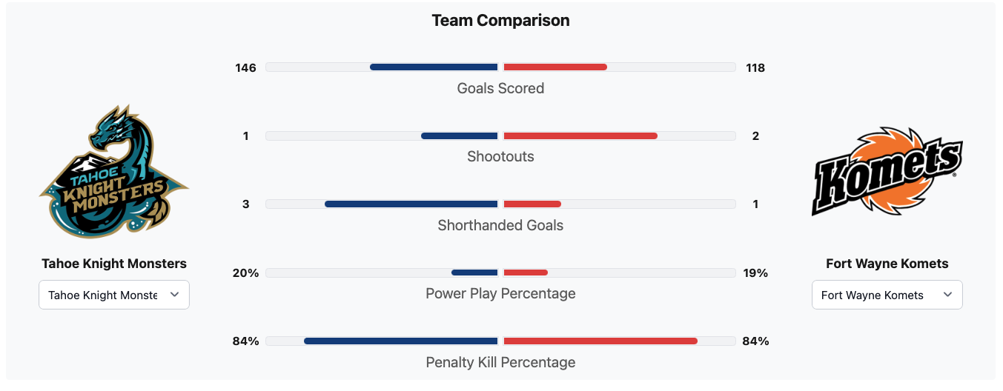This screenshot has width=1003, height=391.
Task: Click the Power Play Percentage label
Action: [501, 293]
